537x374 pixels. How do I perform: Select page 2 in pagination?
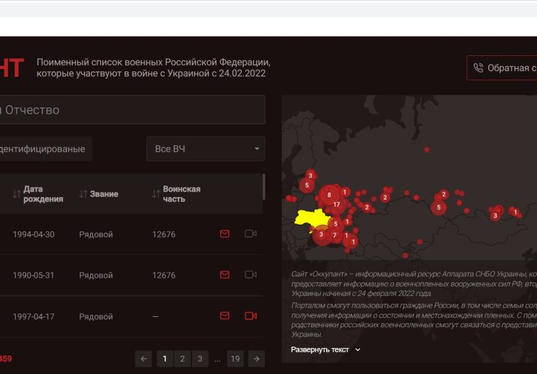(182, 358)
